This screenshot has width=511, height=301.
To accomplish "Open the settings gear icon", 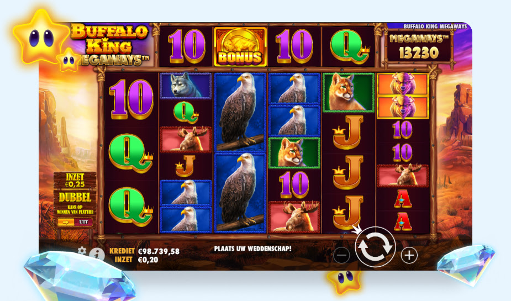I will point(82,251).
